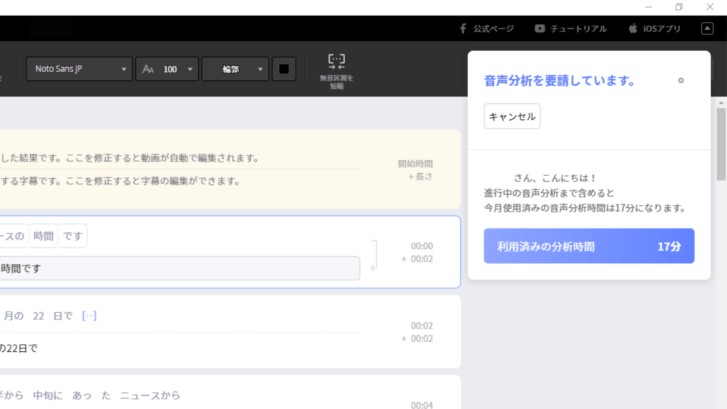Viewport: 727px width, 409px height.
Task: Select the word chip 時間
Action: tap(44, 236)
